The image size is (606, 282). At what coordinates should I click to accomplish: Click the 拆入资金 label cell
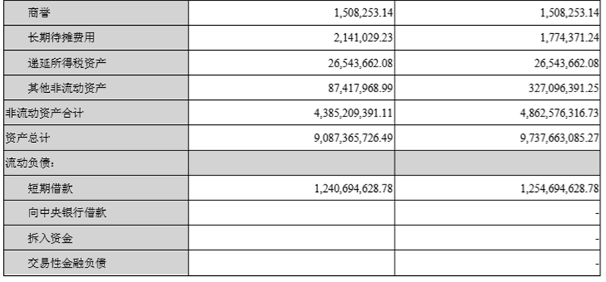click(96, 238)
